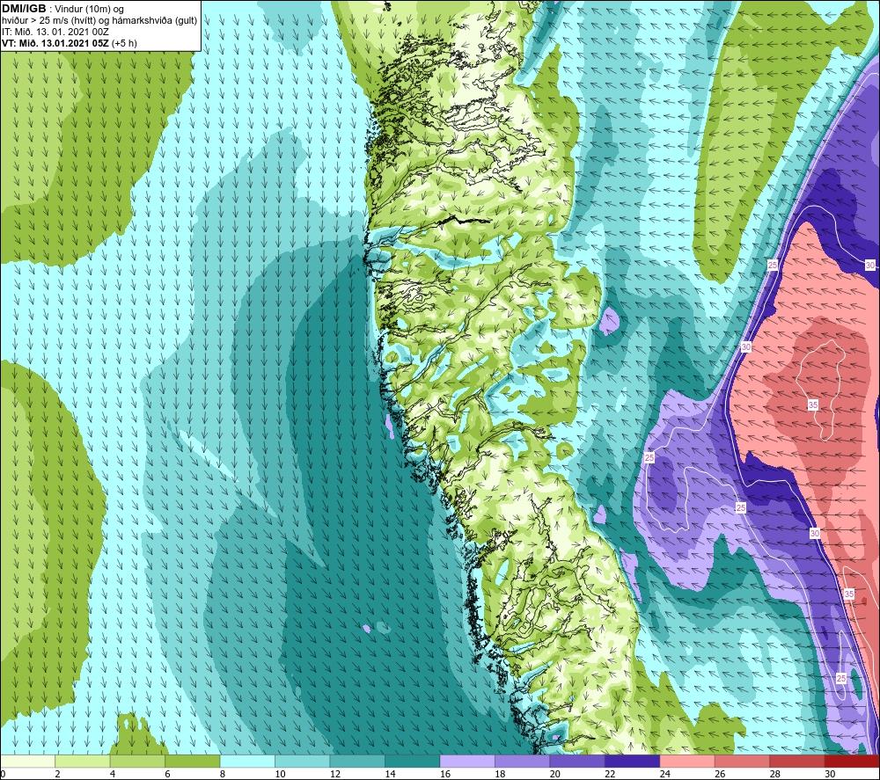
Task: Choose the dark indigo 22–24 m/s legend swatch
Action: tap(633, 761)
